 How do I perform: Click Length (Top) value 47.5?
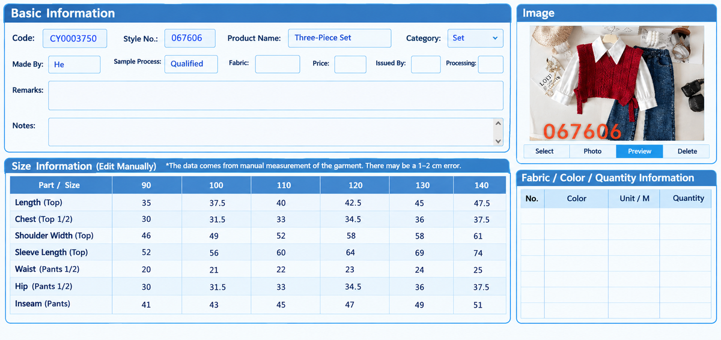(482, 203)
